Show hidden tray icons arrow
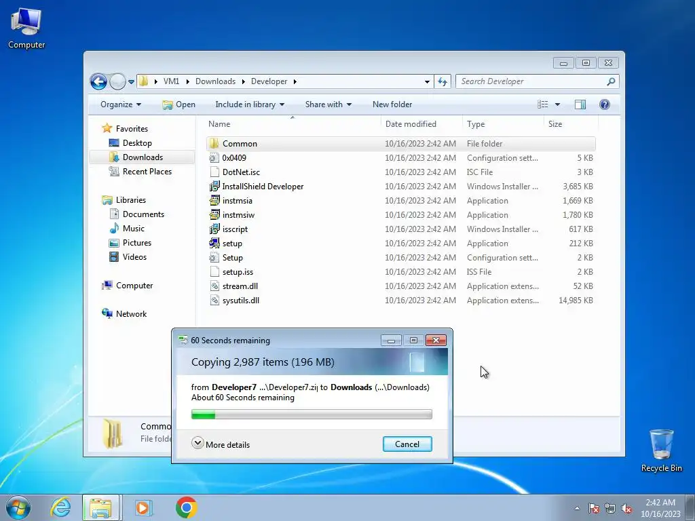This screenshot has height=521, width=695. (577, 508)
